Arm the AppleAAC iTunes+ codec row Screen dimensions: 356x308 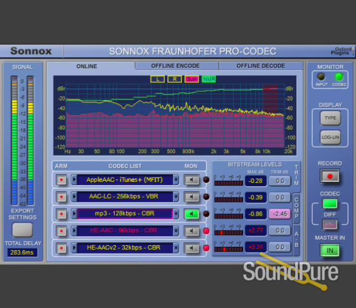[x=61, y=180]
